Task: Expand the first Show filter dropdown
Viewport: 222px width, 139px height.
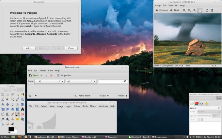Action: (x=49, y=81)
